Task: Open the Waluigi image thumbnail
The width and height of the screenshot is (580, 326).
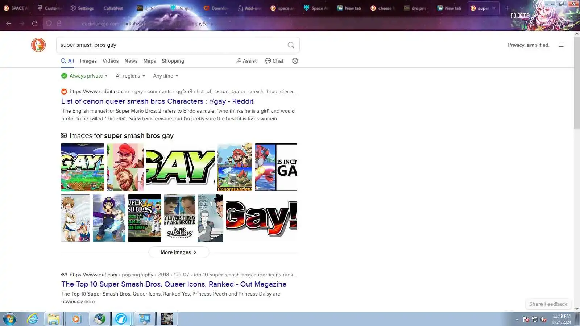Action: click(109, 218)
